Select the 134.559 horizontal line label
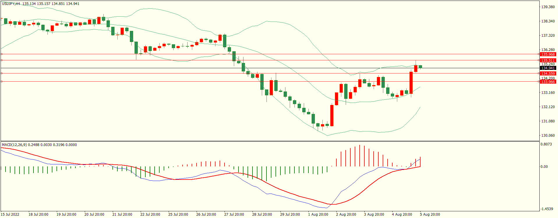The image size is (558, 218). coord(548,74)
